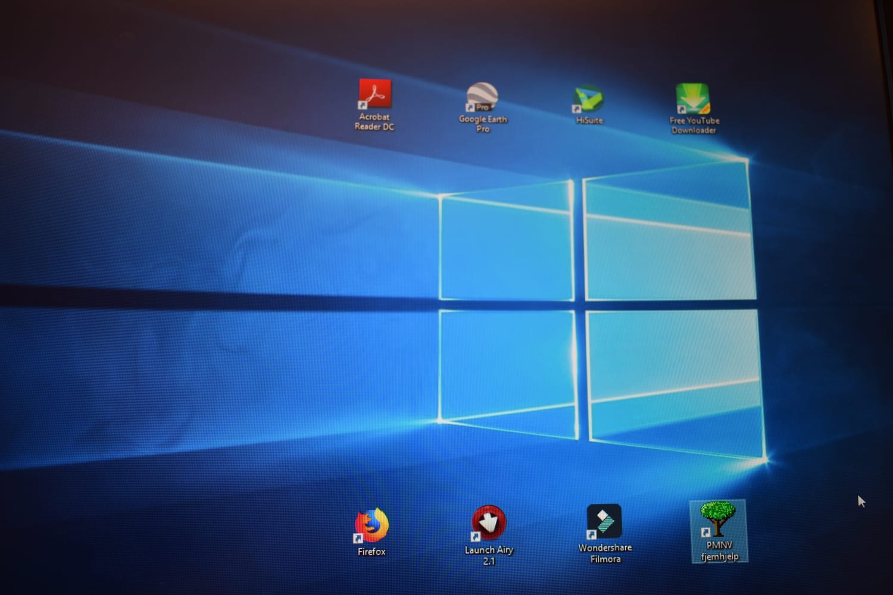
Task: Click the 'PMNV fjernhjelp' label text
Action: click(x=719, y=551)
